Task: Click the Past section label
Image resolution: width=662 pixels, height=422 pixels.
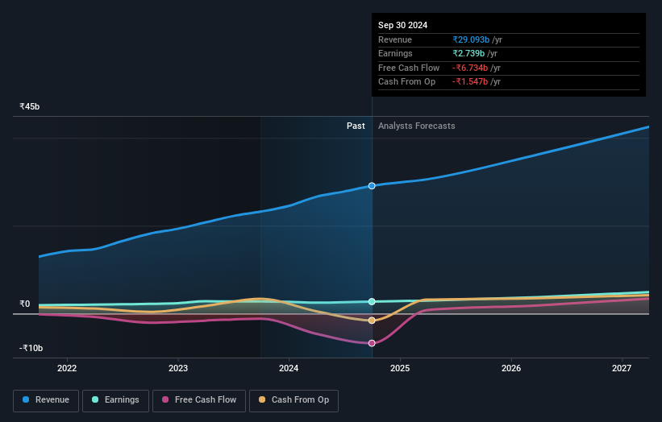Action: [x=356, y=126]
